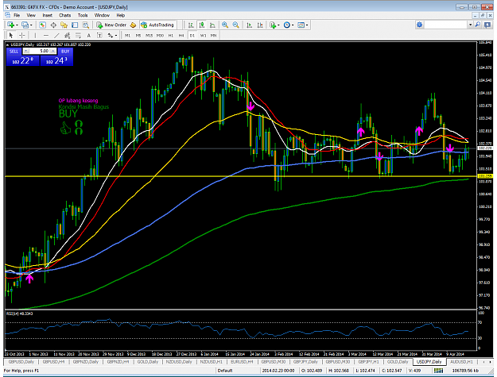Click the lot volume input field
497x377 pixels.
point(40,51)
